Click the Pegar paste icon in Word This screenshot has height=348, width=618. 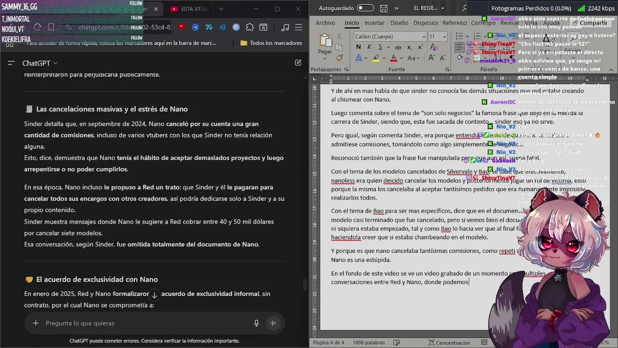point(325,41)
